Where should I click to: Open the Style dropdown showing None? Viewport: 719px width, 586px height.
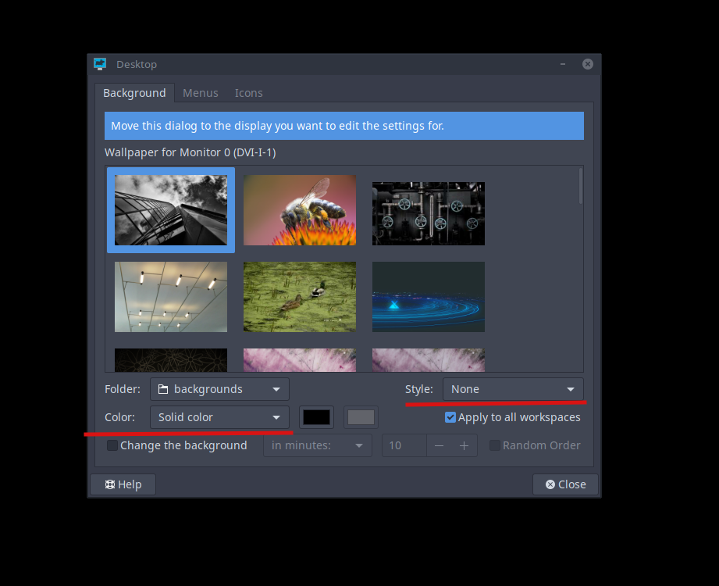[x=513, y=389]
